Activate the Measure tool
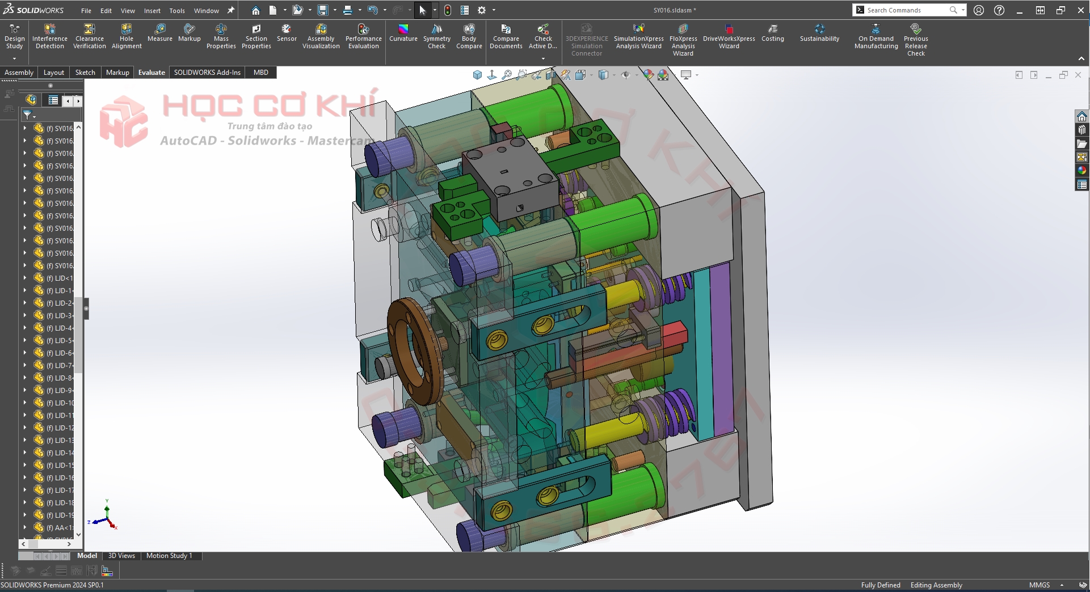1090x592 pixels. tap(160, 33)
